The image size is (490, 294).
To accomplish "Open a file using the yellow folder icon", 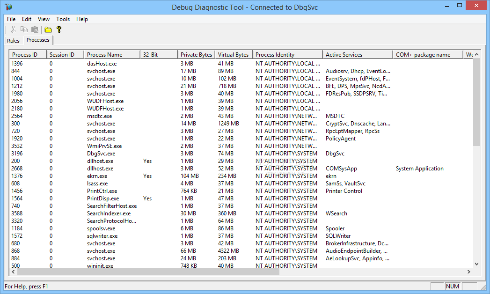I will 48,29.
